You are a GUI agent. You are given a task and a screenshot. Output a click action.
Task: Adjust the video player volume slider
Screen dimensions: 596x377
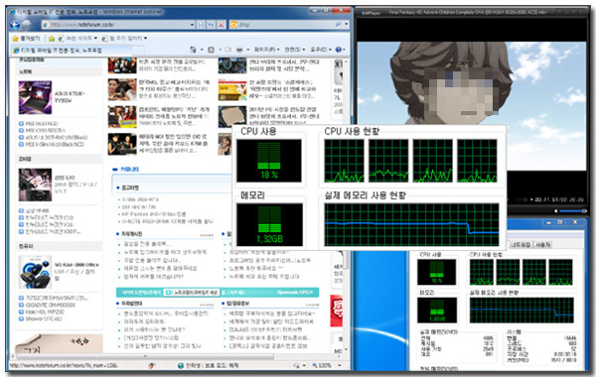tap(571, 210)
